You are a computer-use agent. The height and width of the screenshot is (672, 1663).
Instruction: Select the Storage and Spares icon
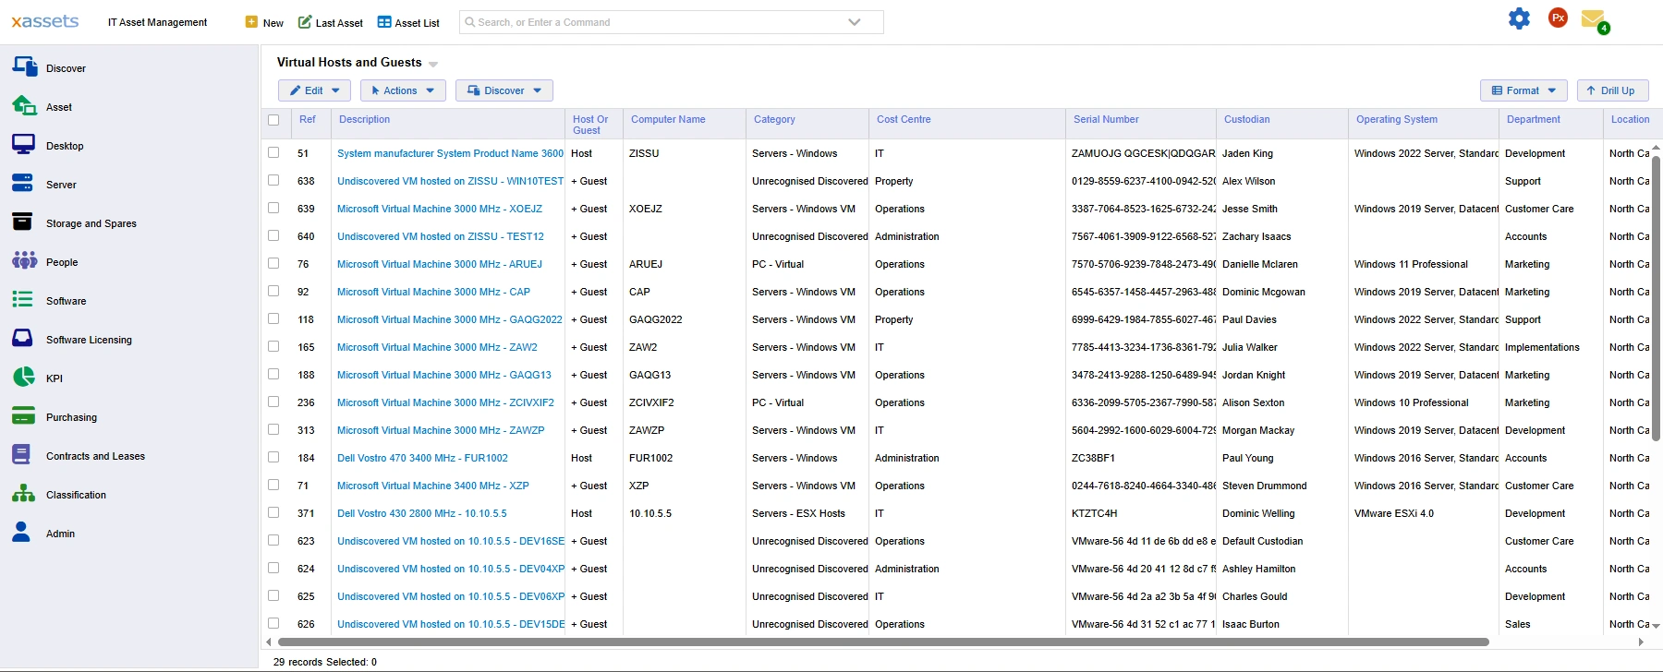click(x=23, y=222)
